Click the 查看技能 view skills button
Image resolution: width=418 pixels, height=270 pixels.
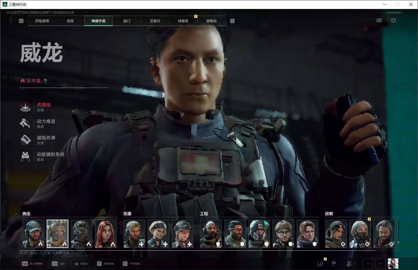pyautogui.click(x=106, y=264)
